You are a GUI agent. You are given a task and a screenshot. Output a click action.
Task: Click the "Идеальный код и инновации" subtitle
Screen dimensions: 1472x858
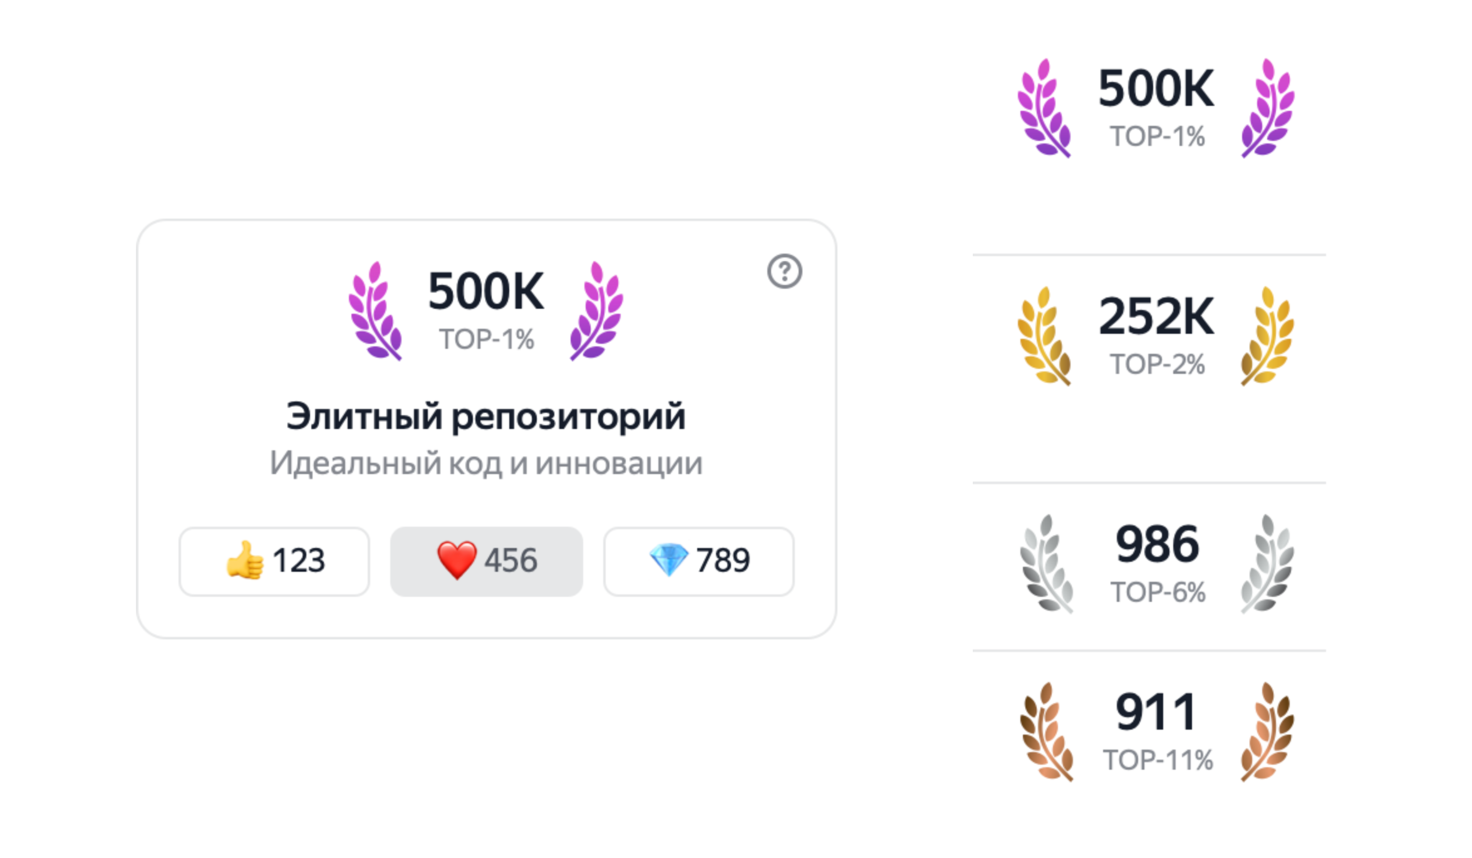(486, 464)
